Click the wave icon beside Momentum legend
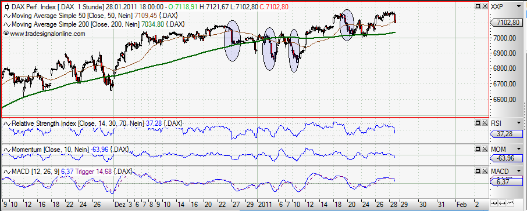The width and height of the screenshot is (527, 211). [7, 150]
